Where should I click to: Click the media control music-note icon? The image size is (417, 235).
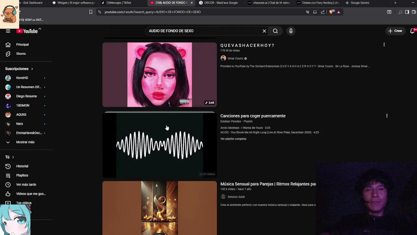(x=400, y=12)
